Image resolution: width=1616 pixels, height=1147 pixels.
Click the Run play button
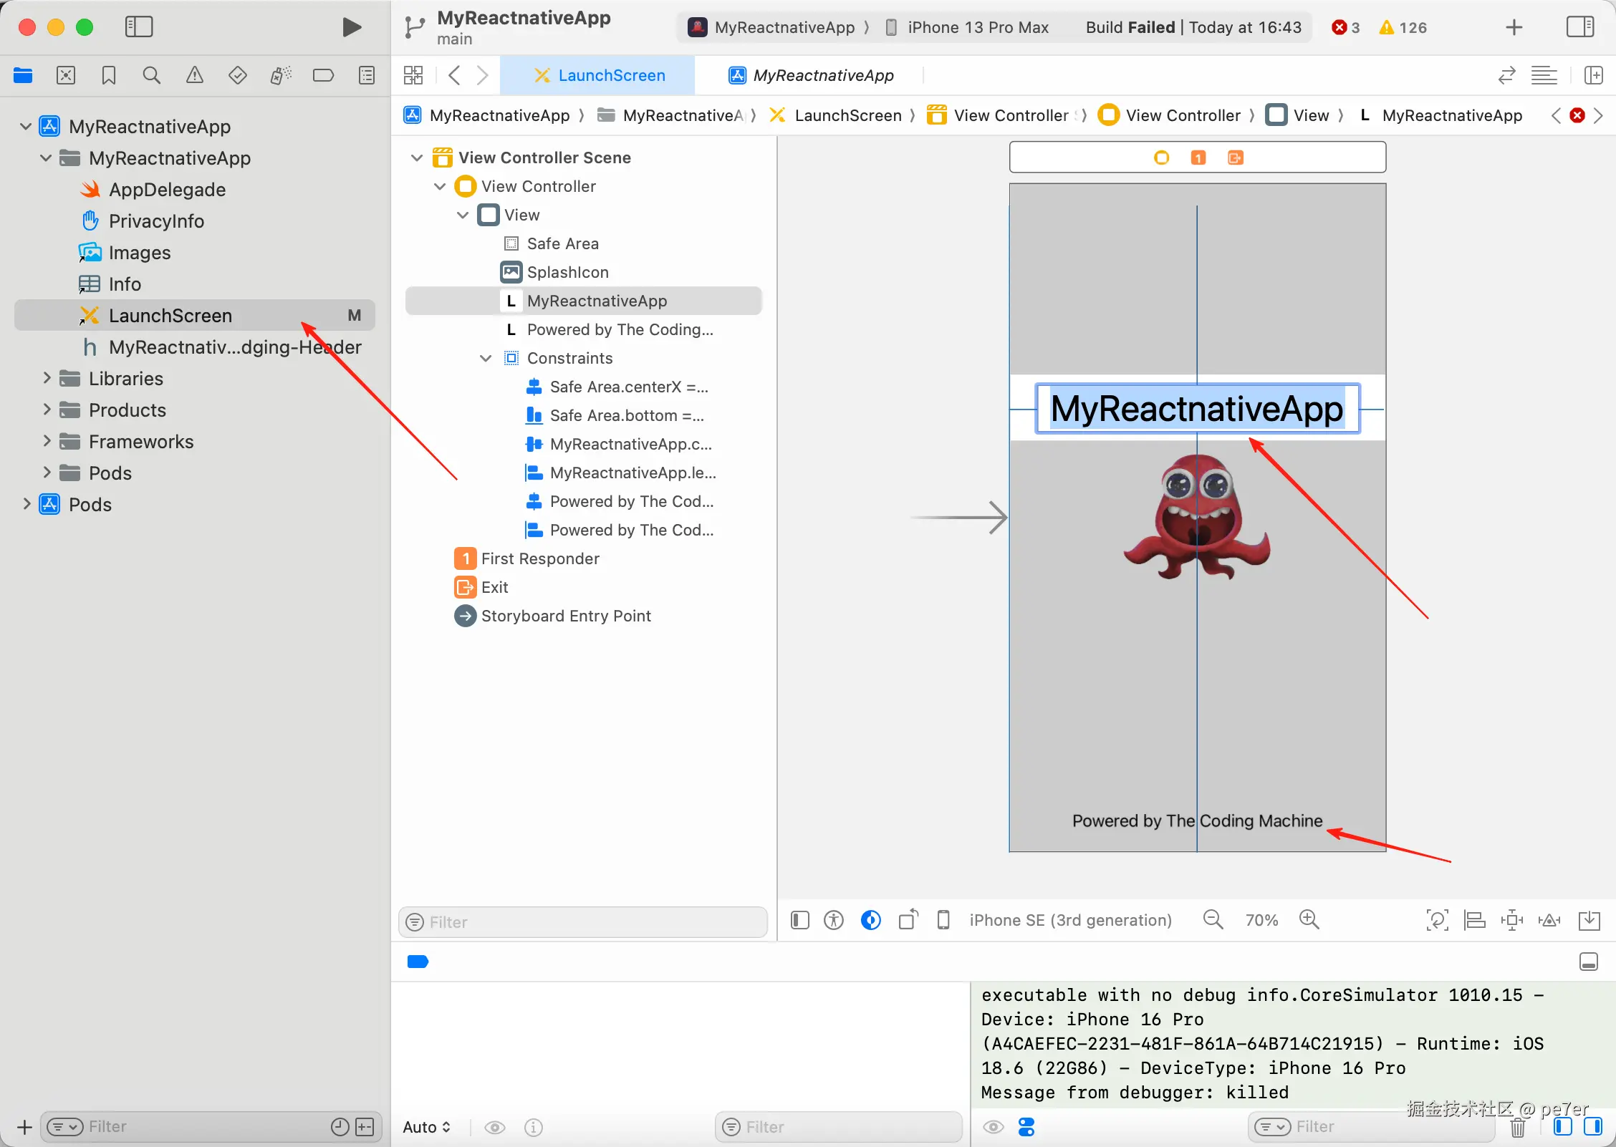click(351, 27)
